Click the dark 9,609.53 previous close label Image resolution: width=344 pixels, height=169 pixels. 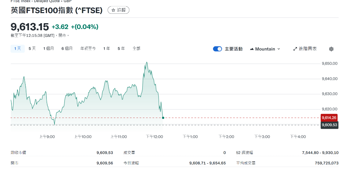coord(329,125)
